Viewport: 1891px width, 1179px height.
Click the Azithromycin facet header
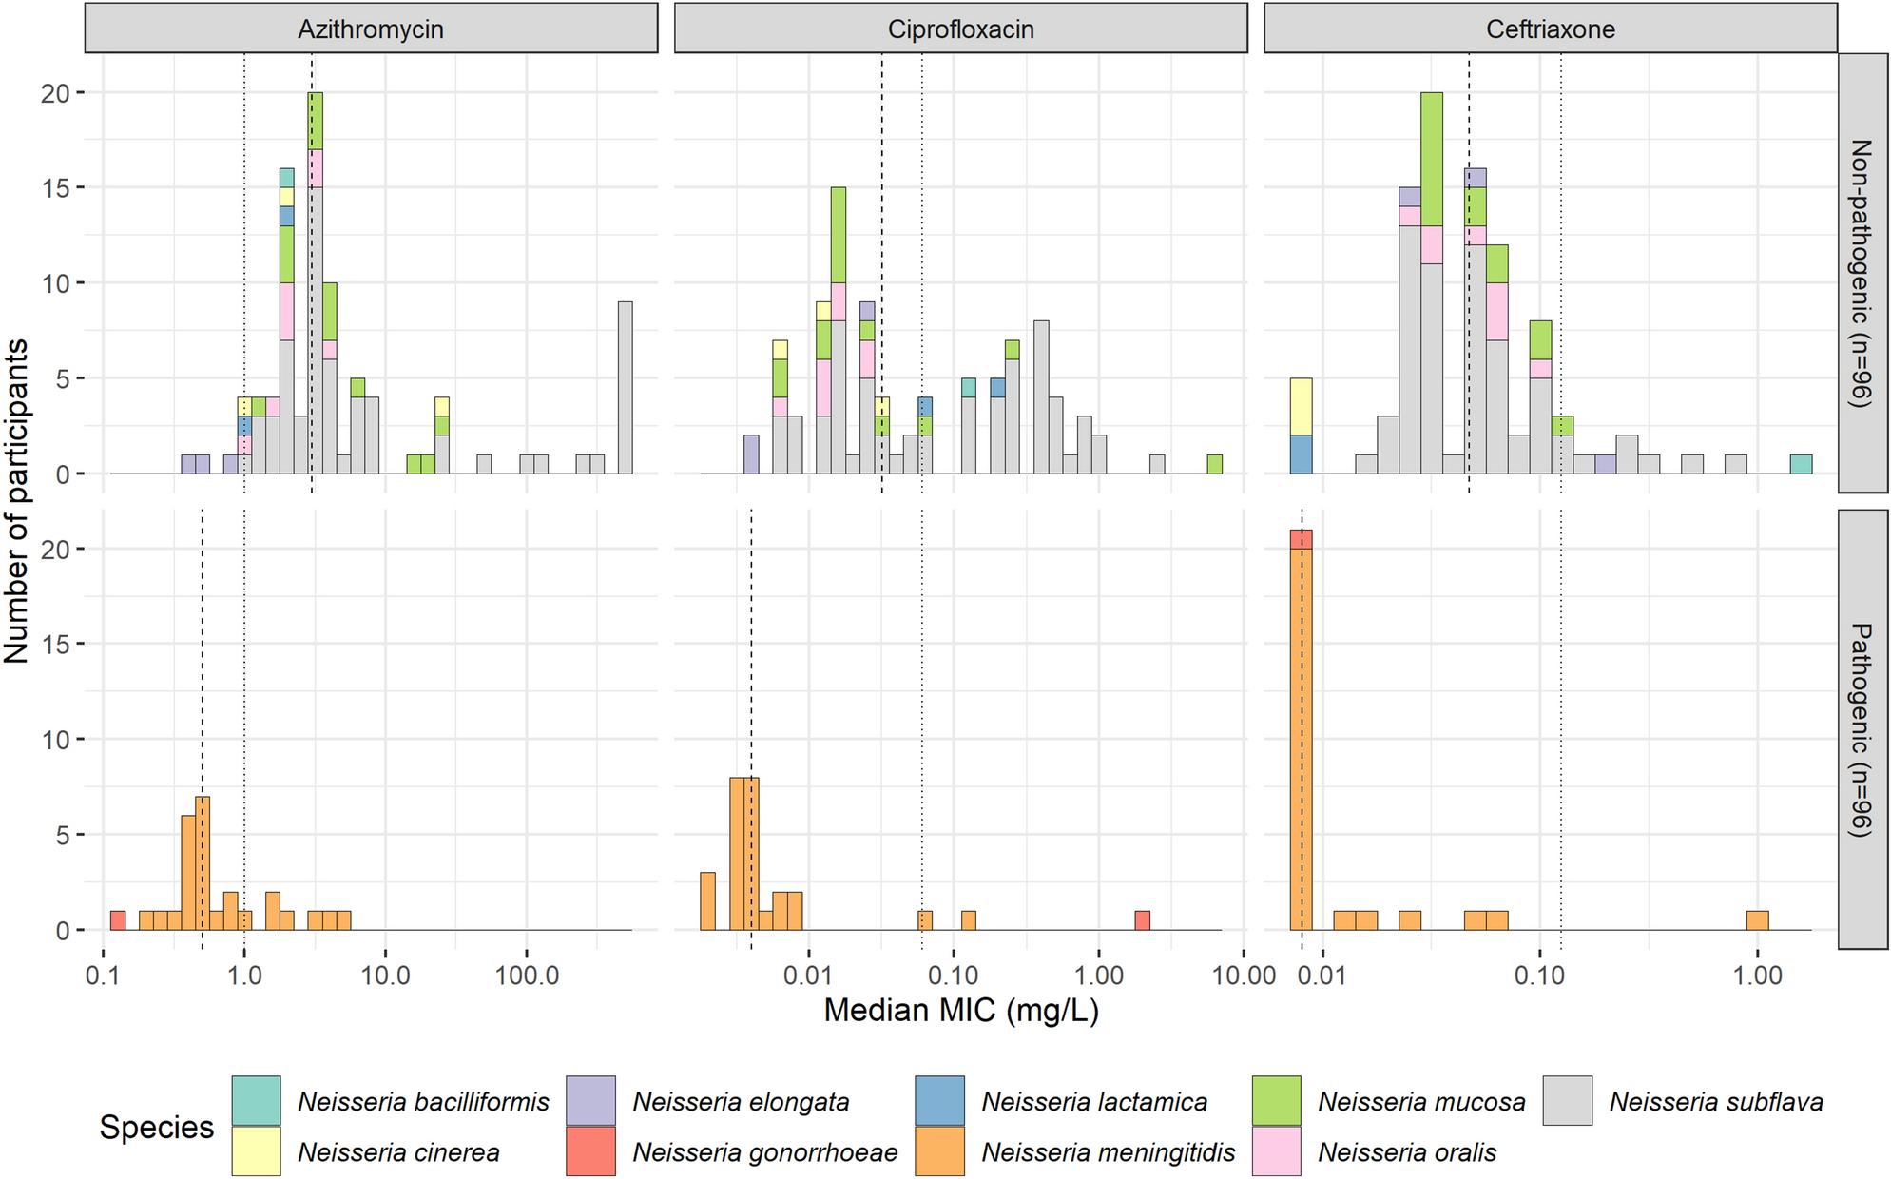[371, 29]
